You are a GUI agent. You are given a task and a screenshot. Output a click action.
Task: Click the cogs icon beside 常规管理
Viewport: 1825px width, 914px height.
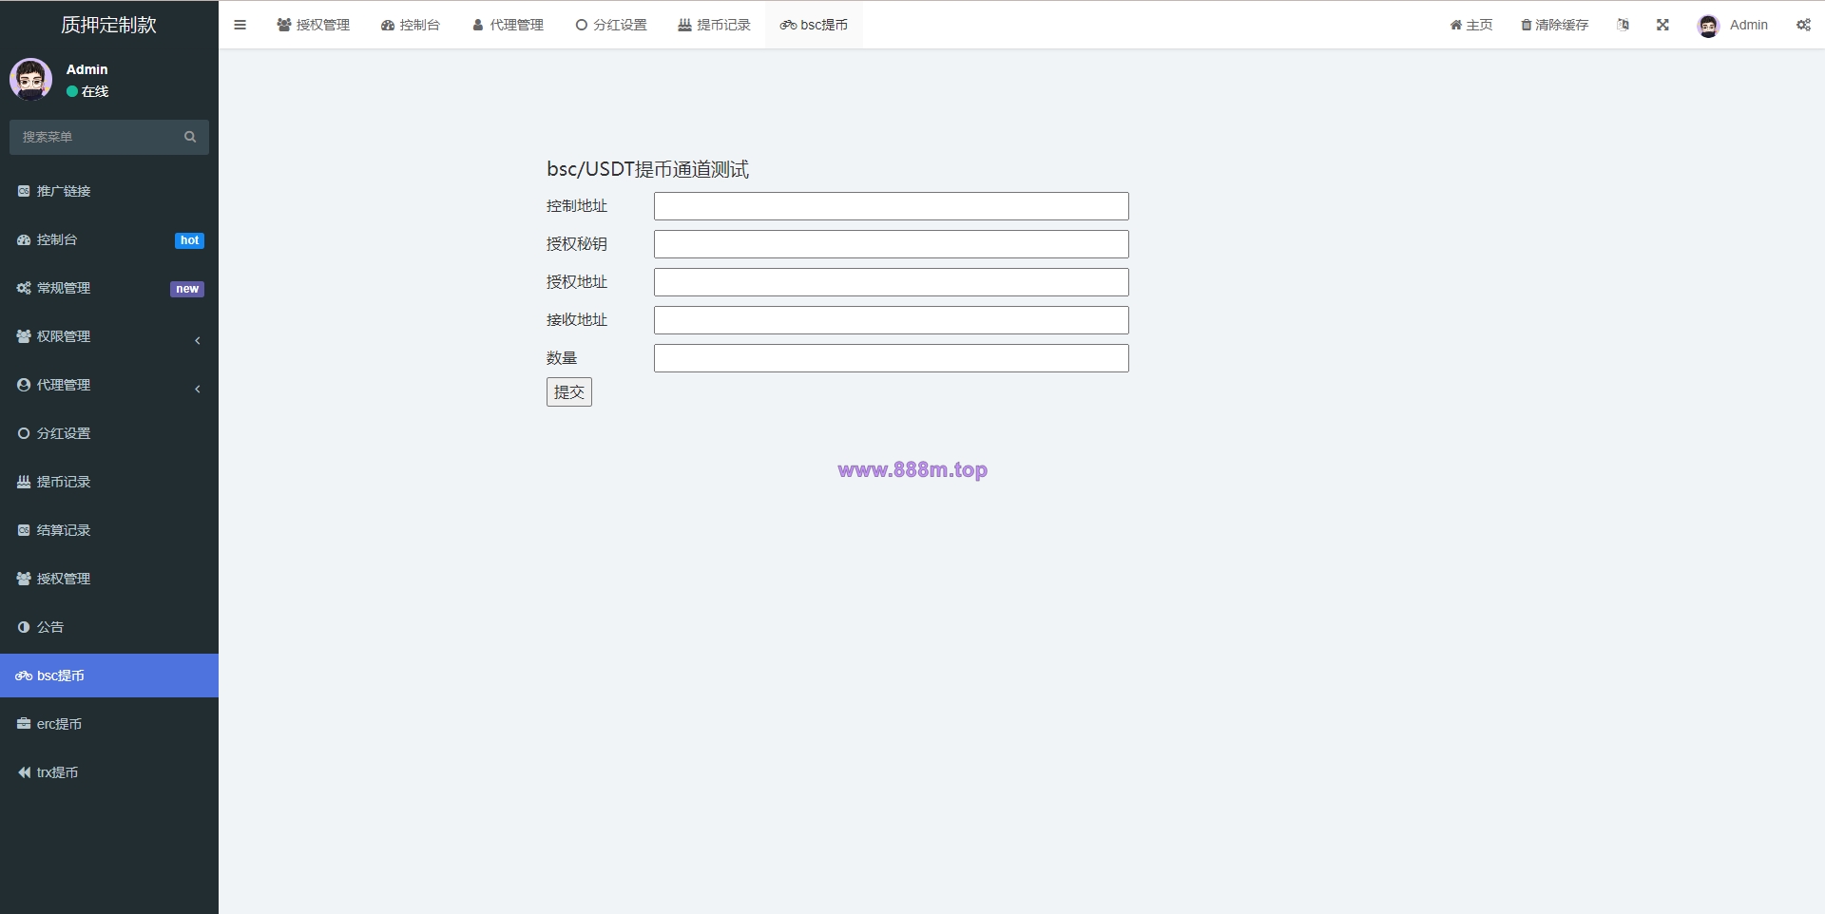coord(24,288)
